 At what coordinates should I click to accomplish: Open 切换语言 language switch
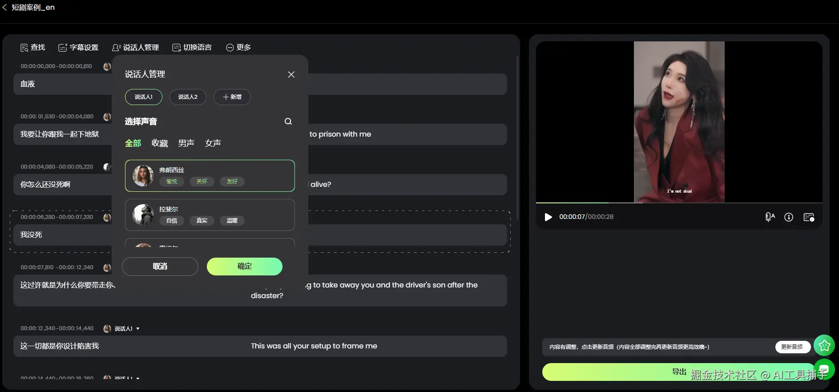(192, 47)
